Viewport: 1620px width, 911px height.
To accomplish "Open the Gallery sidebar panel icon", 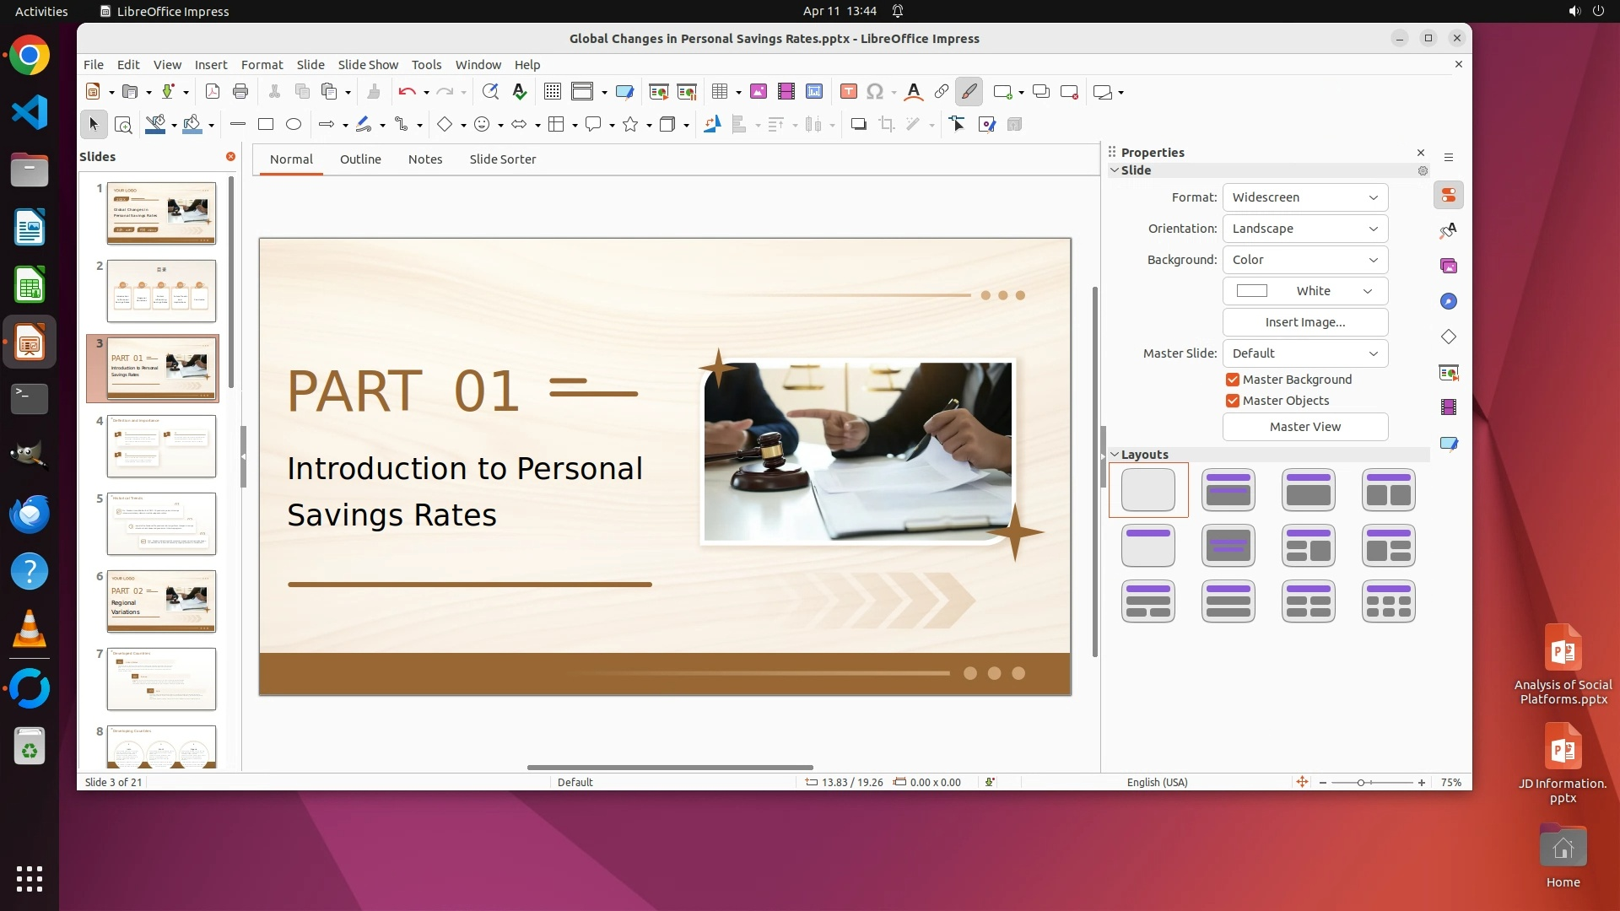I will pos(1449,267).
